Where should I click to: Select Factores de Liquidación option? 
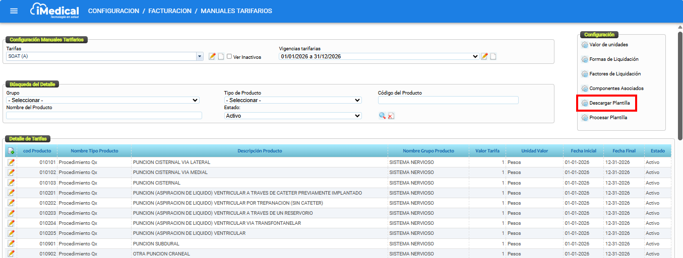click(614, 74)
